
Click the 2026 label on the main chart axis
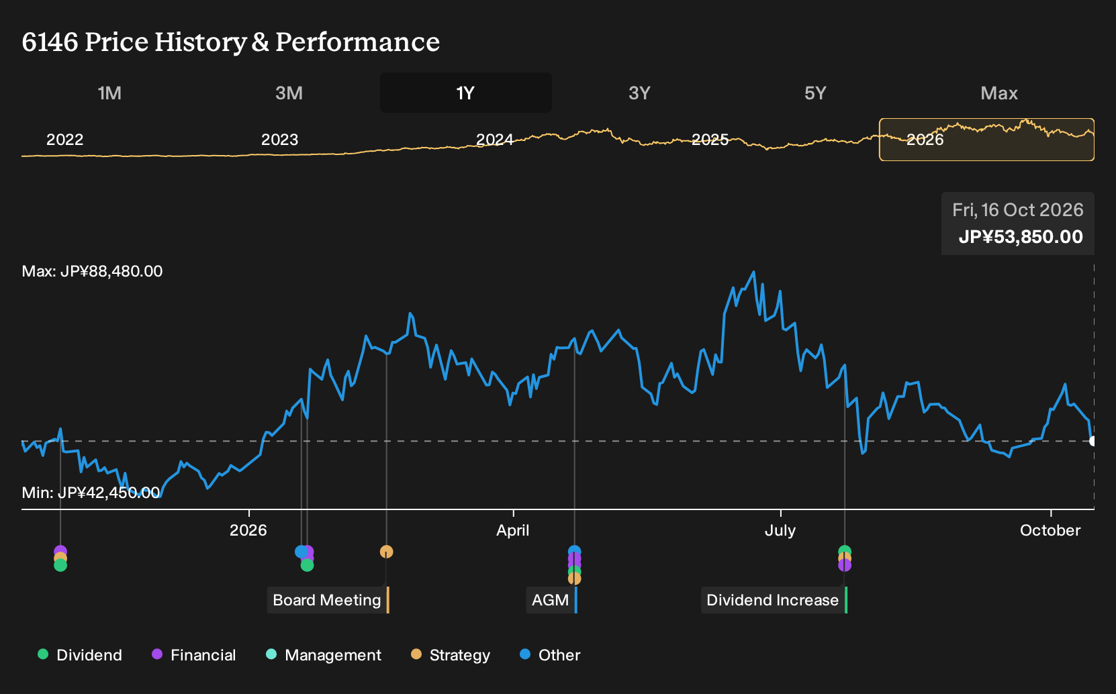tap(248, 530)
